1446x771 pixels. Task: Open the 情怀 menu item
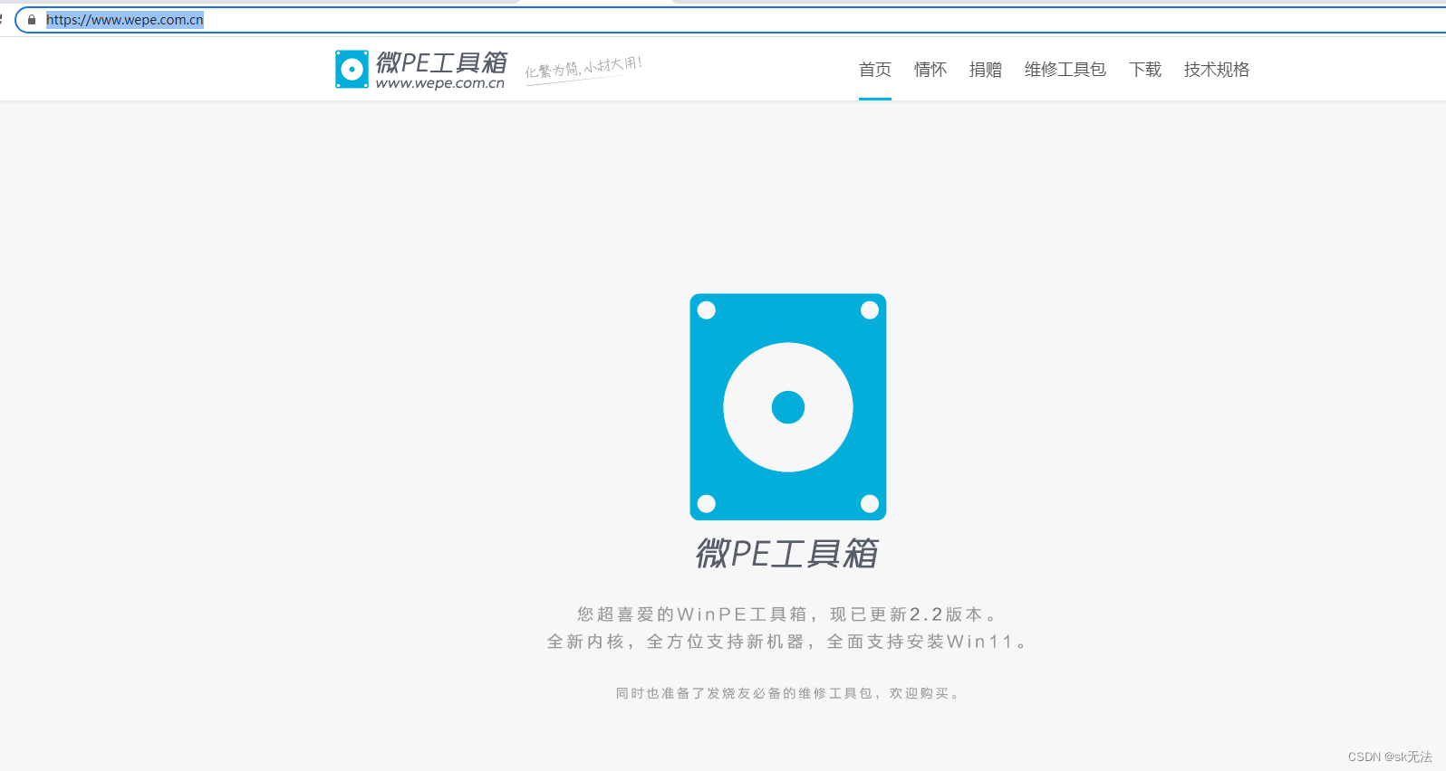pos(930,70)
